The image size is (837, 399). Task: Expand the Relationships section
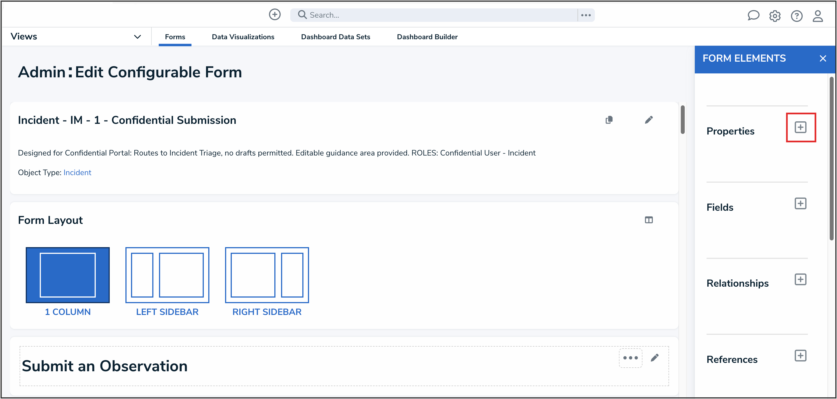[x=800, y=279]
